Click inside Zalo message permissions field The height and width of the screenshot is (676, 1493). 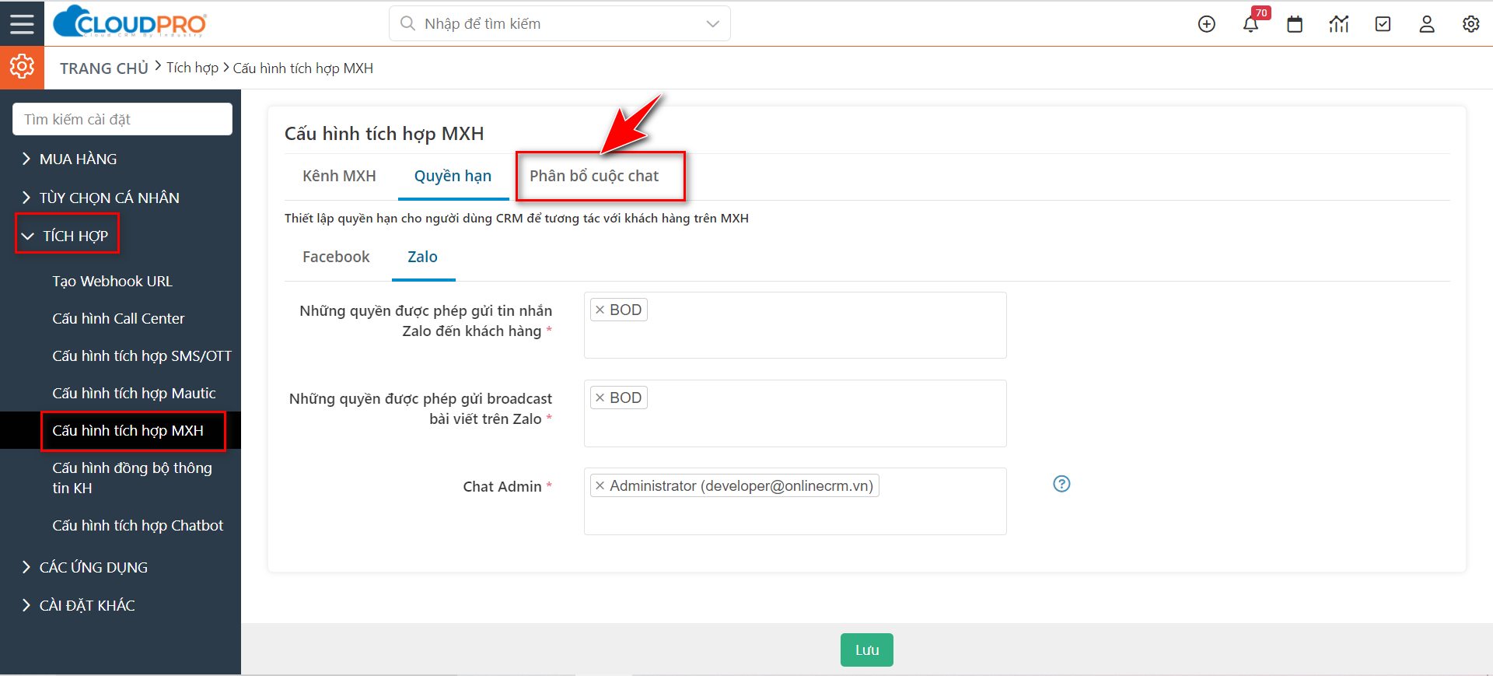(795, 325)
